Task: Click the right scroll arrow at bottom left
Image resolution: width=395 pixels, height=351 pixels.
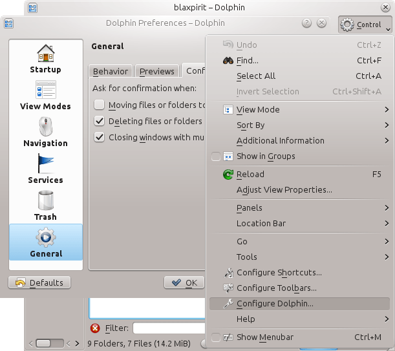Action: (78, 343)
